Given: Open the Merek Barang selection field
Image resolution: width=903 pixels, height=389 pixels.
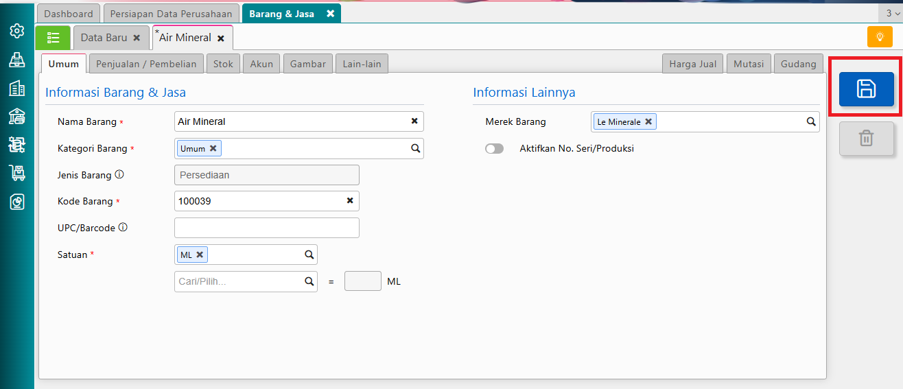Looking at the screenshot, I should pos(705,121).
